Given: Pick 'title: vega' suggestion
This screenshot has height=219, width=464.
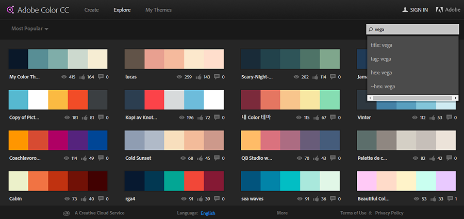Looking at the screenshot, I should tap(382, 45).
